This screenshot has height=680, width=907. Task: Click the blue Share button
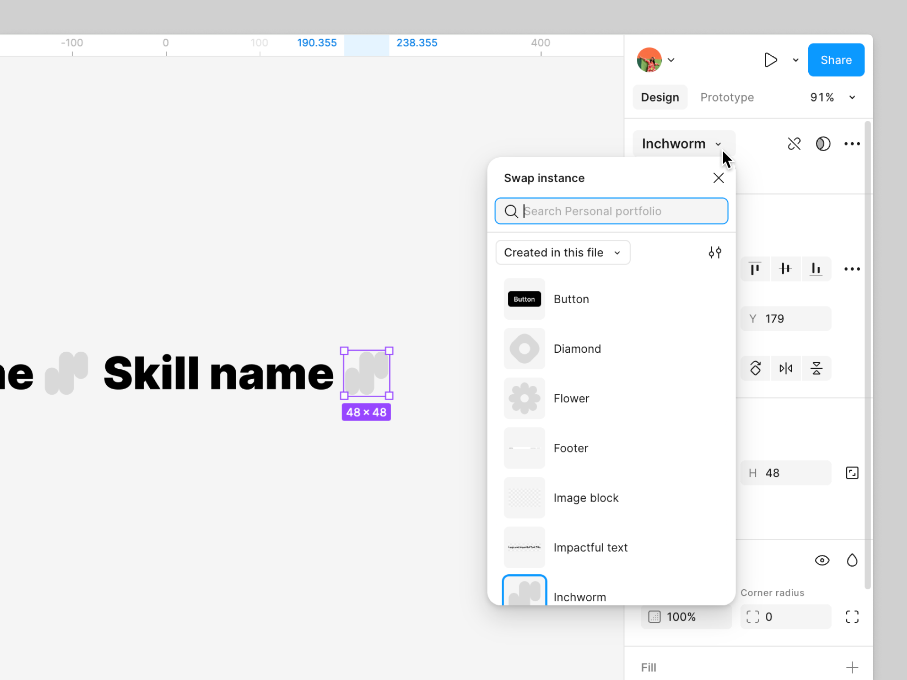coord(836,60)
